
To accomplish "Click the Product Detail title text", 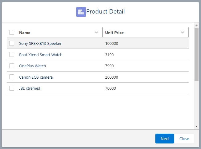I will click(105, 11).
